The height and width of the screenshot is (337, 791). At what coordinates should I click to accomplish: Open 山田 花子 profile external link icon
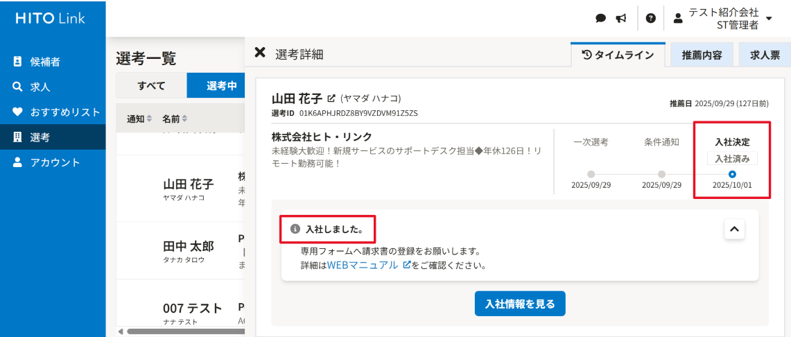point(331,98)
